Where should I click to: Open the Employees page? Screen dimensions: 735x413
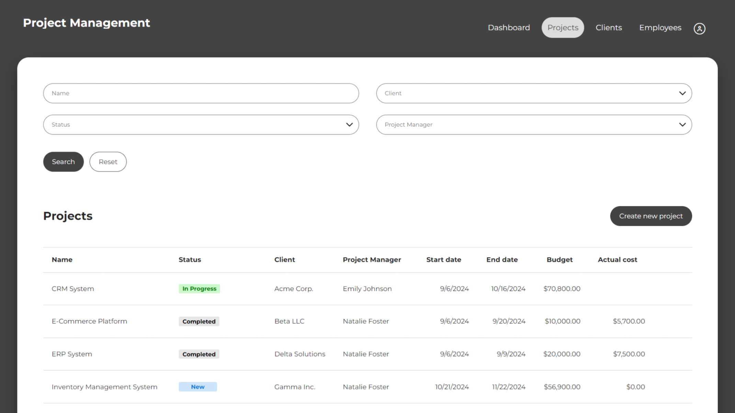[660, 27]
